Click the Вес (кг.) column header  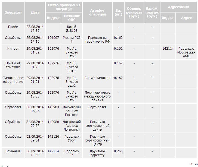118,12
